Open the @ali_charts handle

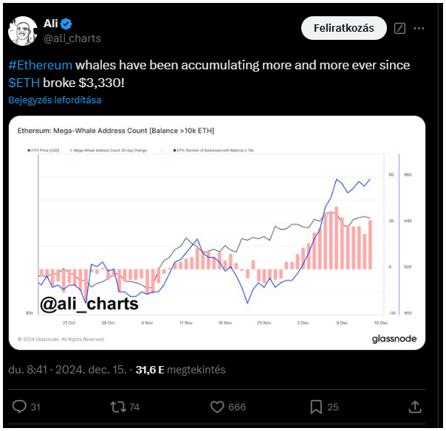(72, 38)
